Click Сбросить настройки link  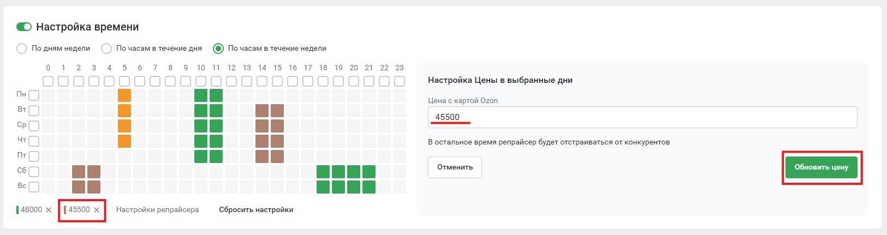[x=256, y=210]
